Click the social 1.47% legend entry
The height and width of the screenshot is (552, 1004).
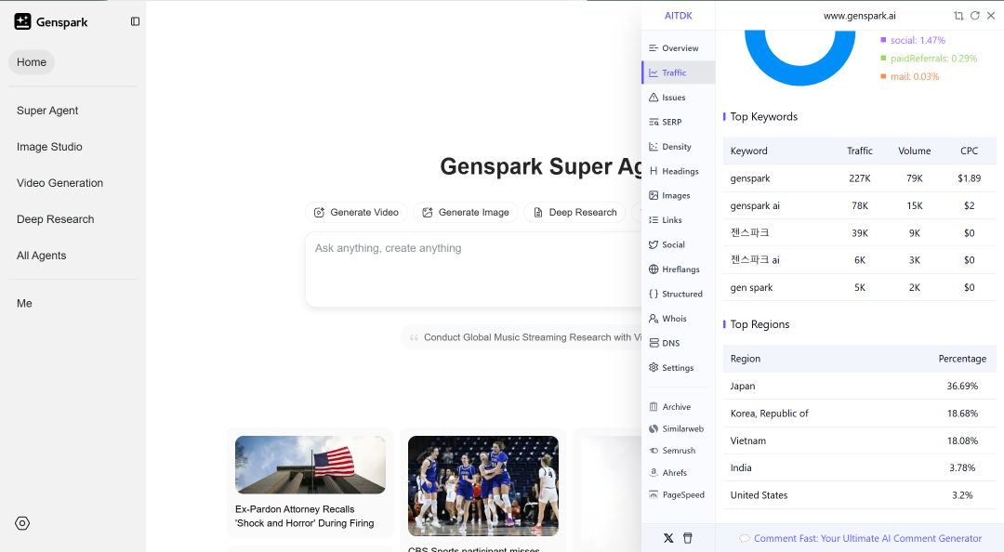913,40
